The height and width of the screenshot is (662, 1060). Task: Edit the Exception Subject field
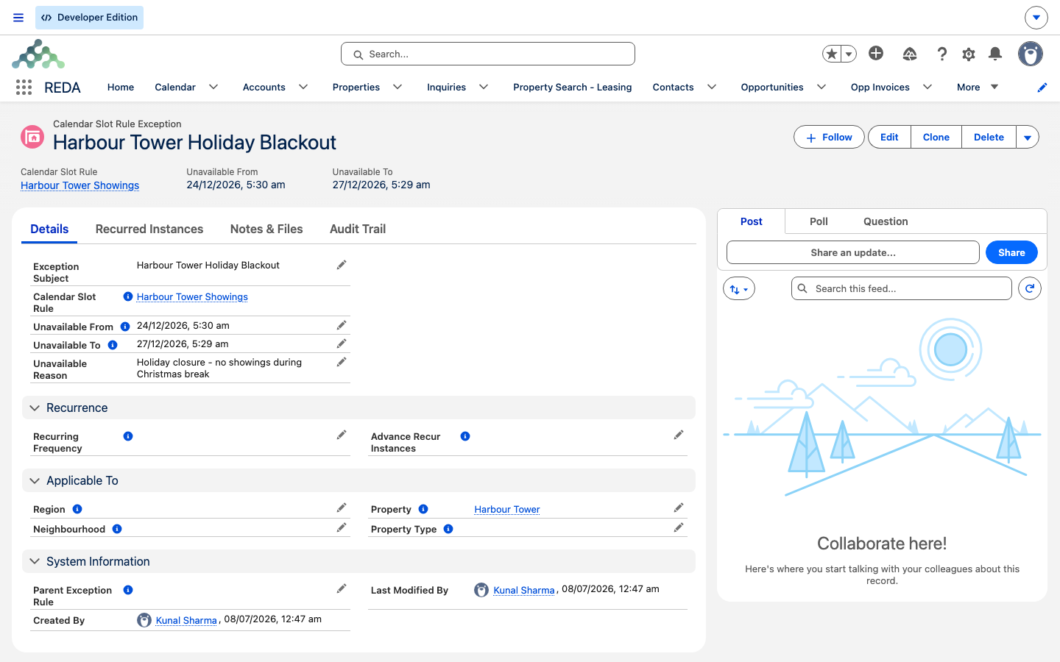pos(342,265)
